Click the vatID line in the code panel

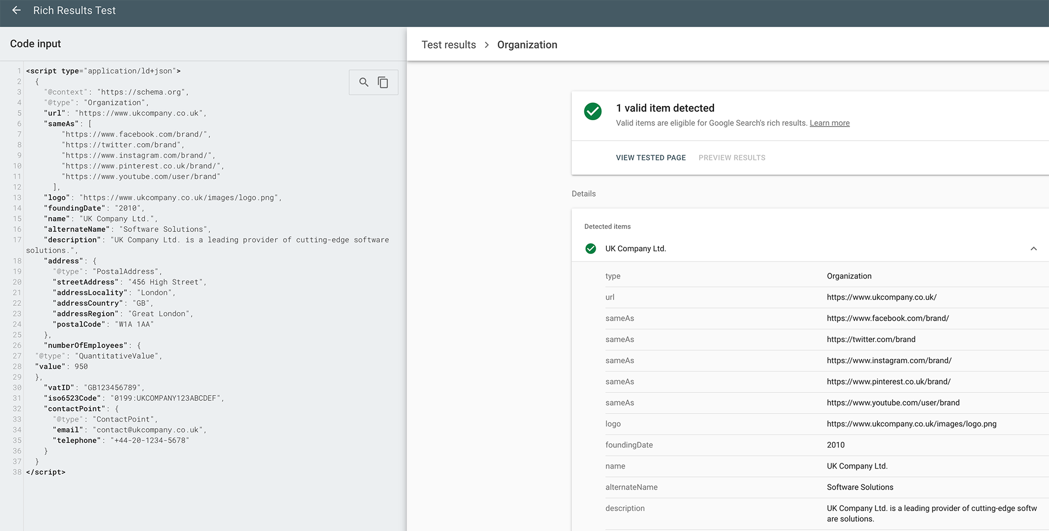[x=94, y=387]
